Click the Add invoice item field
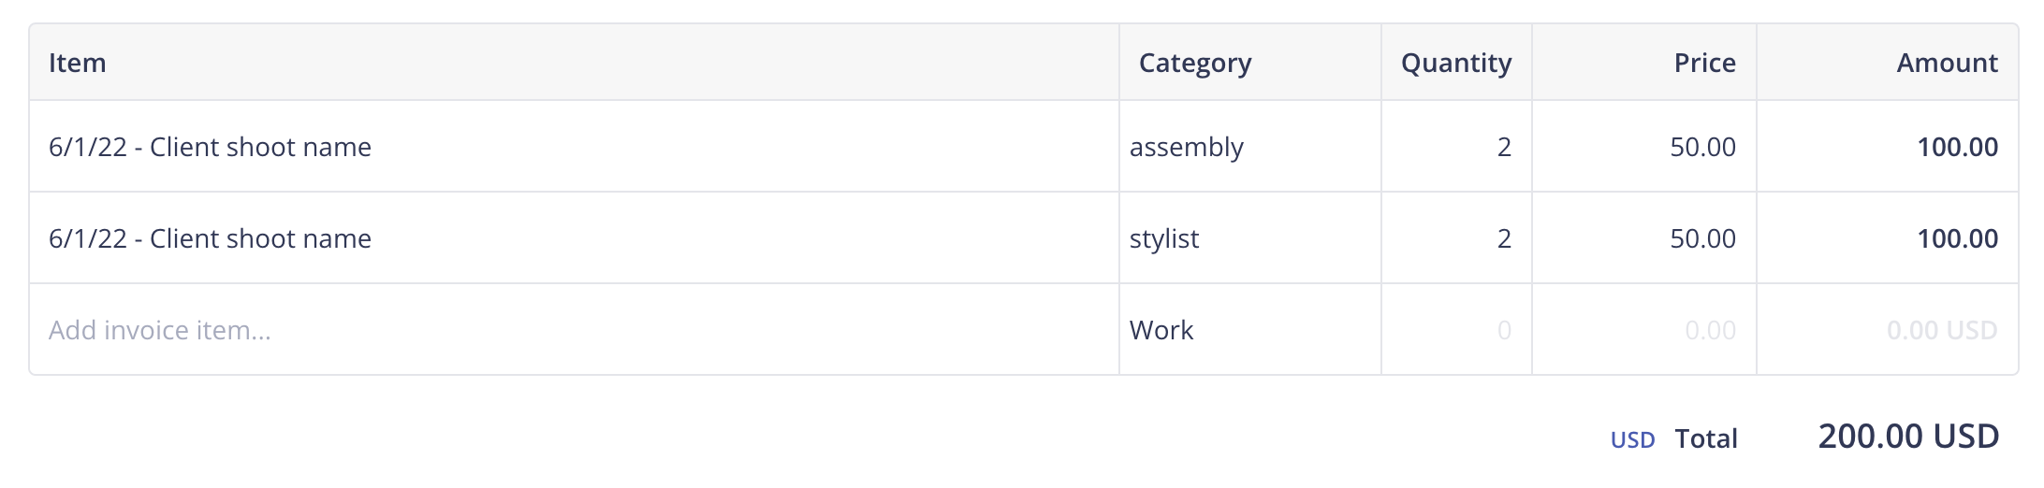Viewport: 2044px width, 488px height. 574,330
